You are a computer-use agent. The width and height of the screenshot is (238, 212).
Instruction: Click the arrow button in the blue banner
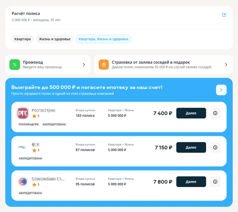[x=221, y=90]
